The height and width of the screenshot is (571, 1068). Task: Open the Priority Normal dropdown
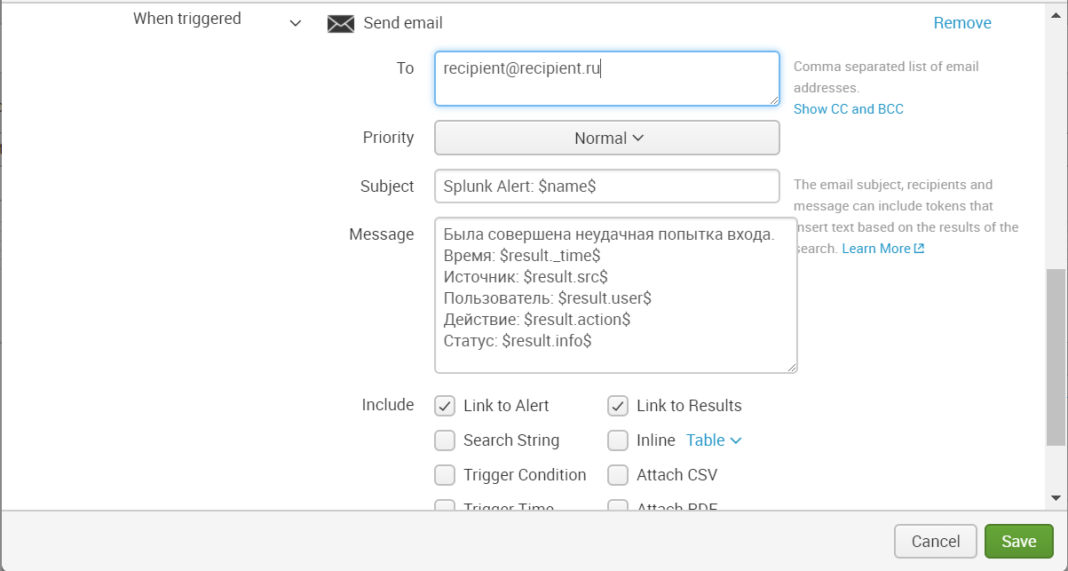[x=607, y=139]
